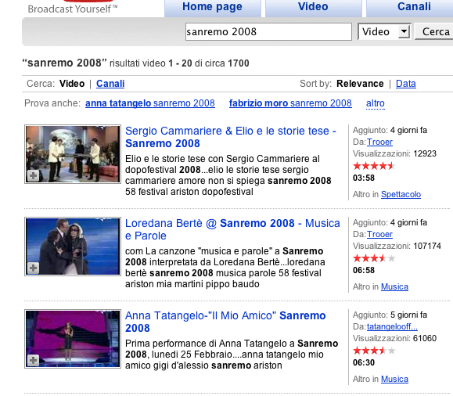This screenshot has width=453, height=396.
Task: Click the 06:58 duration text
Action: [364, 270]
